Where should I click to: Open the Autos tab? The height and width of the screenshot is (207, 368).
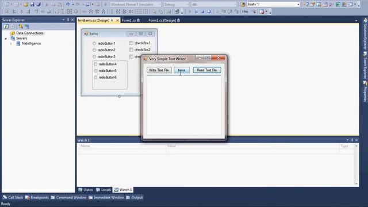[86, 190]
